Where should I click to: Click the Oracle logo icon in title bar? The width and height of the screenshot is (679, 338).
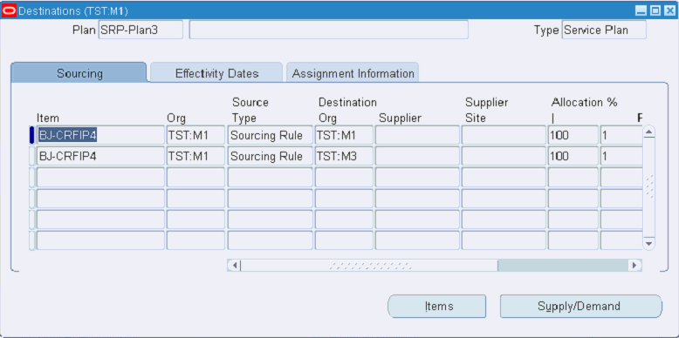pos(9,10)
